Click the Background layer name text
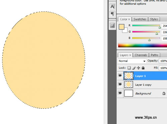Screen dimensions: 167x124 [x=143, y=93]
